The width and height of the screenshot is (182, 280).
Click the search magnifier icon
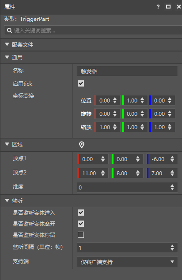click(x=9, y=30)
